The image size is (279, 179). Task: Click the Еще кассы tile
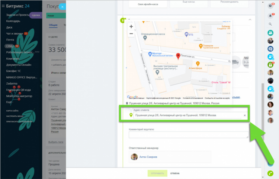[189, 4]
